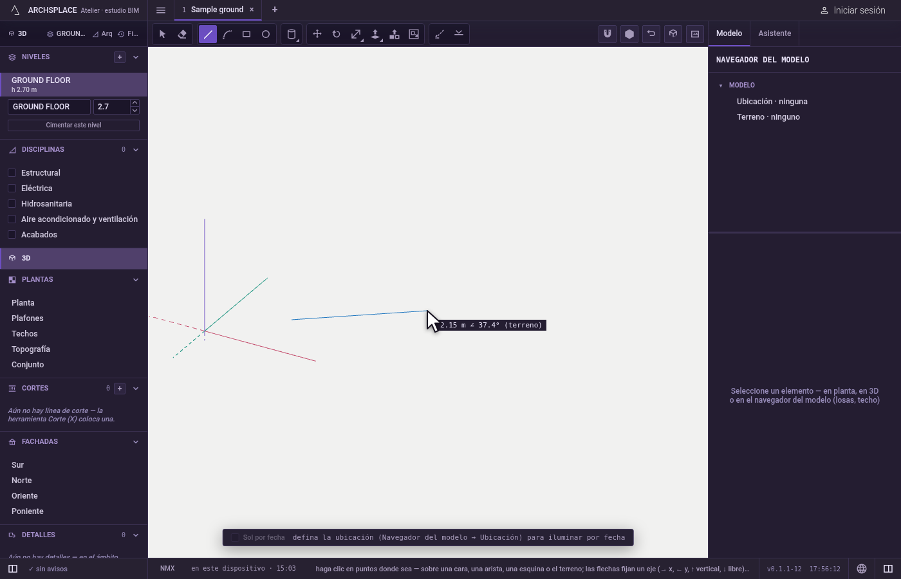The width and height of the screenshot is (901, 579).
Task: Choose the Rotate tool
Action: (337, 34)
